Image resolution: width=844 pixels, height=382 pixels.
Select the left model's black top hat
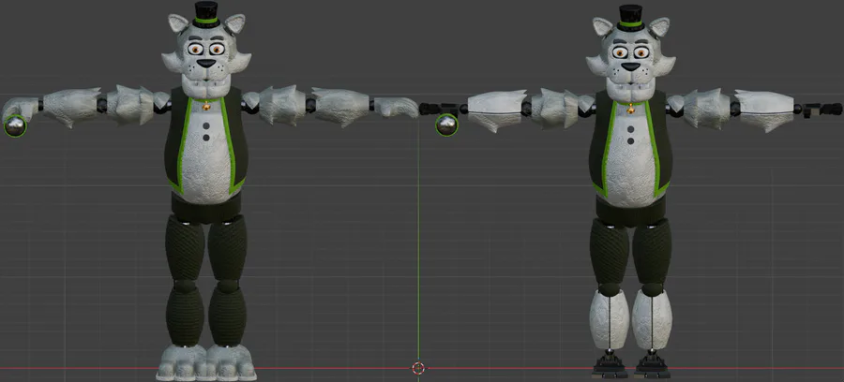[x=206, y=13]
